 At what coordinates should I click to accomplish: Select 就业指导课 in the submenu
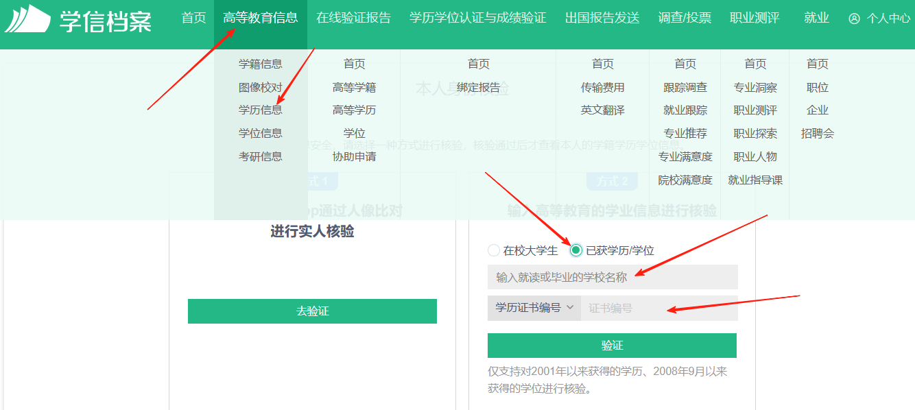pos(755,180)
